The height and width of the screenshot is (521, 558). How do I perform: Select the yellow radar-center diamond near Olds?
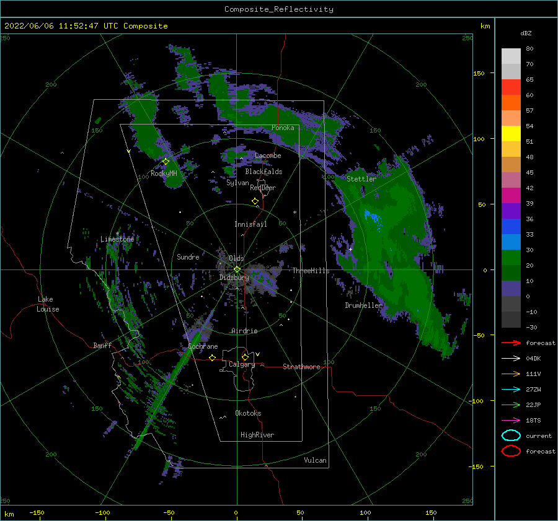237,269
